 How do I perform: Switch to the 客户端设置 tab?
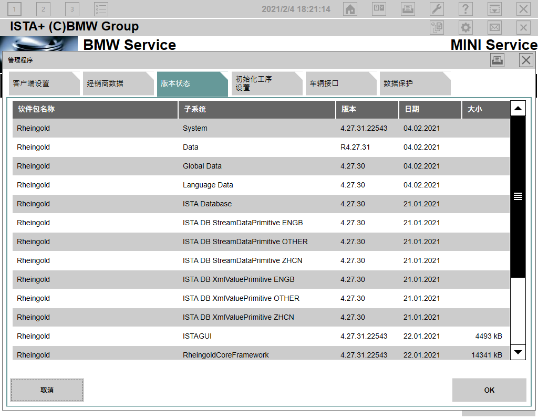(44, 83)
